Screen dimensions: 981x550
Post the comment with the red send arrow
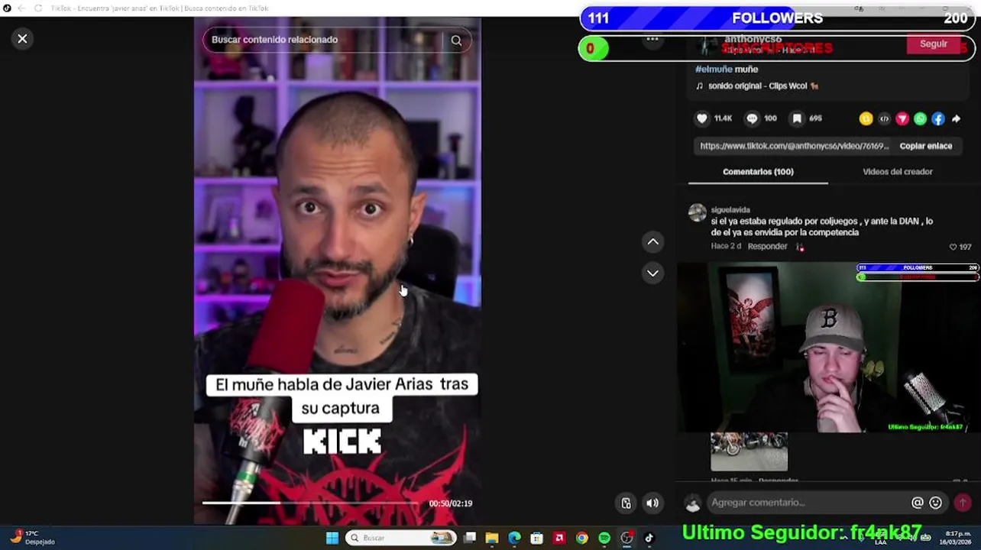[x=962, y=503]
